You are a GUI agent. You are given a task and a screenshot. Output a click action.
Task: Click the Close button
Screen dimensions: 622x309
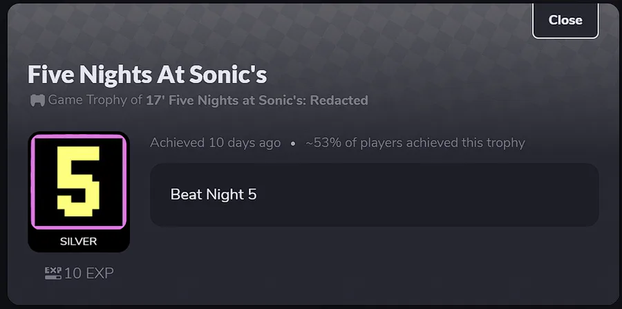565,21
